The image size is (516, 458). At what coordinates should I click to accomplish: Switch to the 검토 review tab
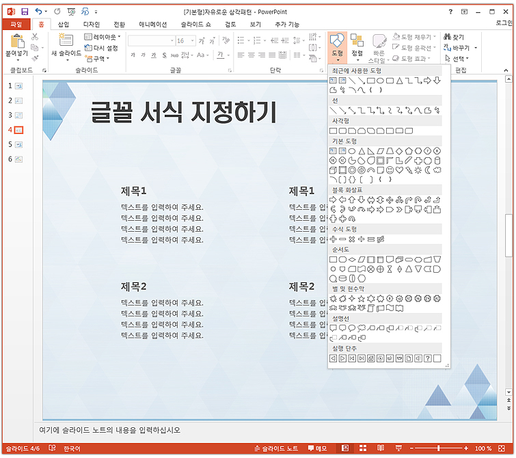[x=230, y=25]
